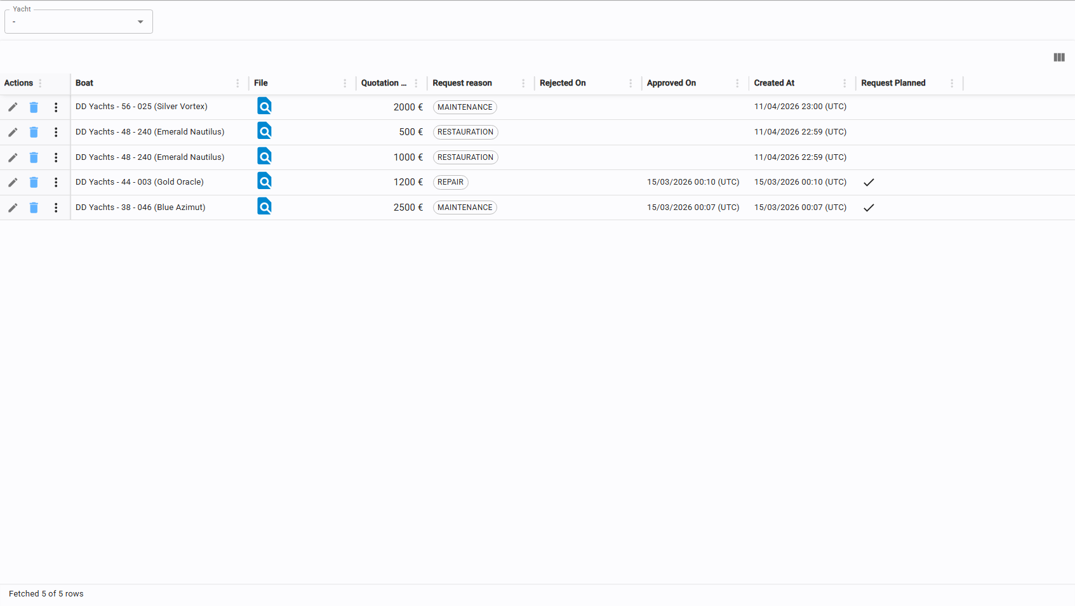Click MAINTENANCE chip in Silver Vortex row
This screenshot has width=1075, height=606.
(x=465, y=107)
